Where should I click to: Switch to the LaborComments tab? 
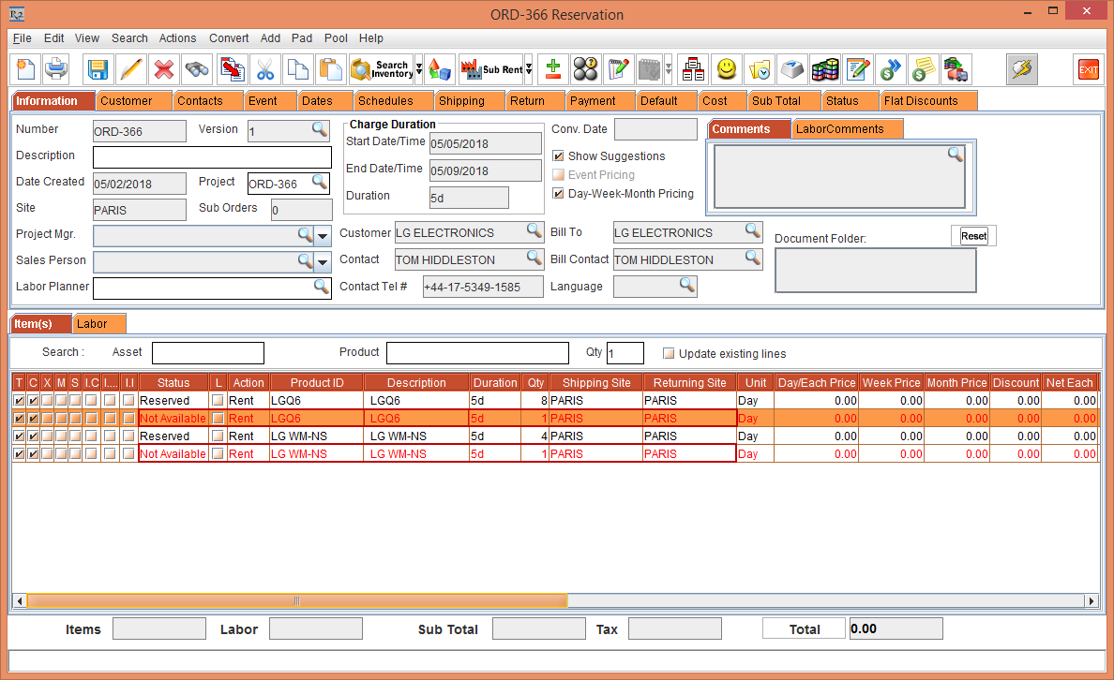[839, 129]
